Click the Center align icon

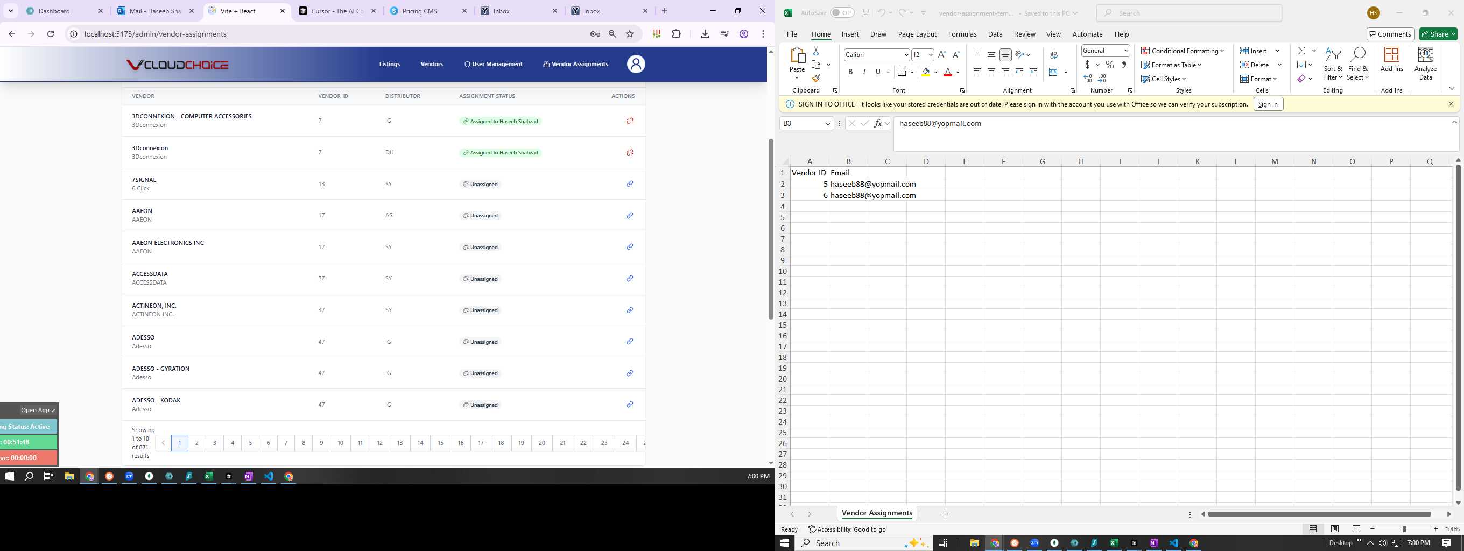991,72
